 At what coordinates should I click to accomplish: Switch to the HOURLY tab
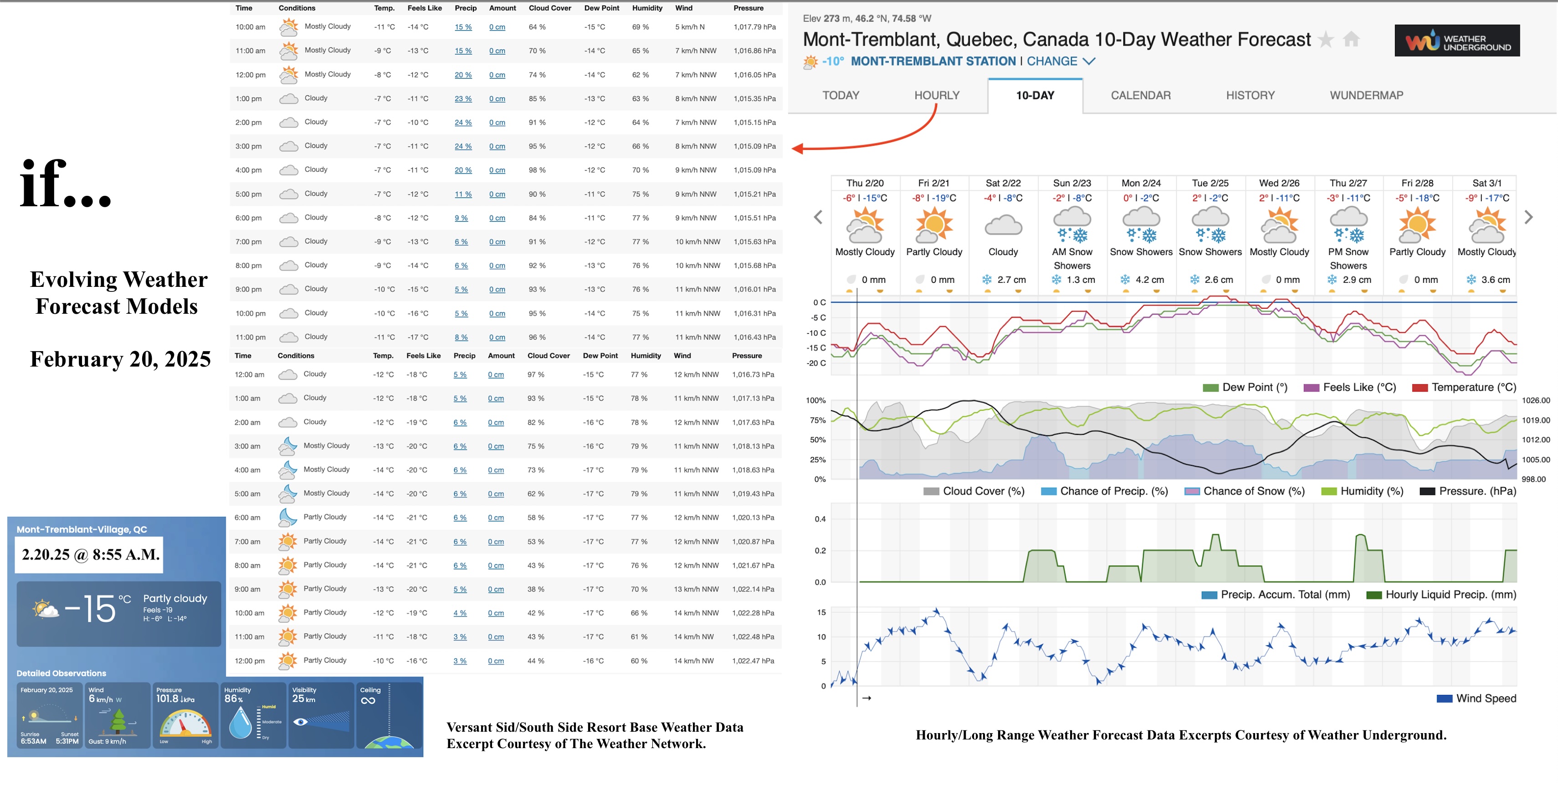(x=937, y=96)
